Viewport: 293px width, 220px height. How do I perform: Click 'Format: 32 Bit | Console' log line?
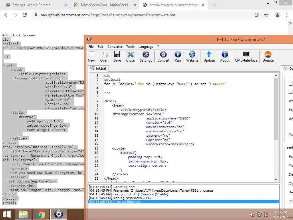point(128,194)
